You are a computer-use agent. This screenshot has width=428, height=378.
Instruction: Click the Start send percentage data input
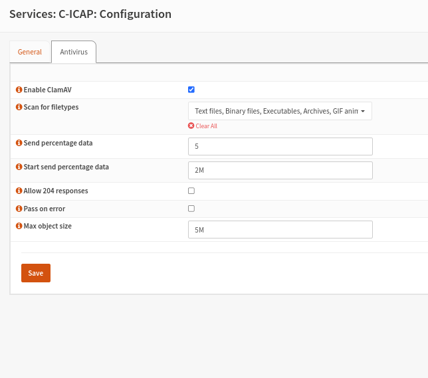point(280,170)
